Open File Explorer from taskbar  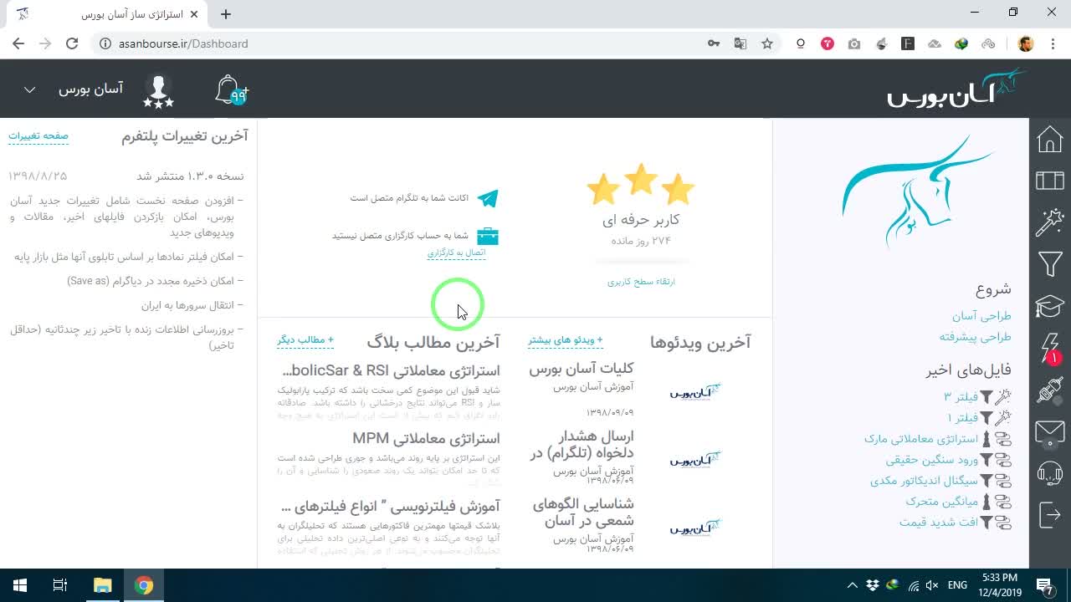click(102, 585)
